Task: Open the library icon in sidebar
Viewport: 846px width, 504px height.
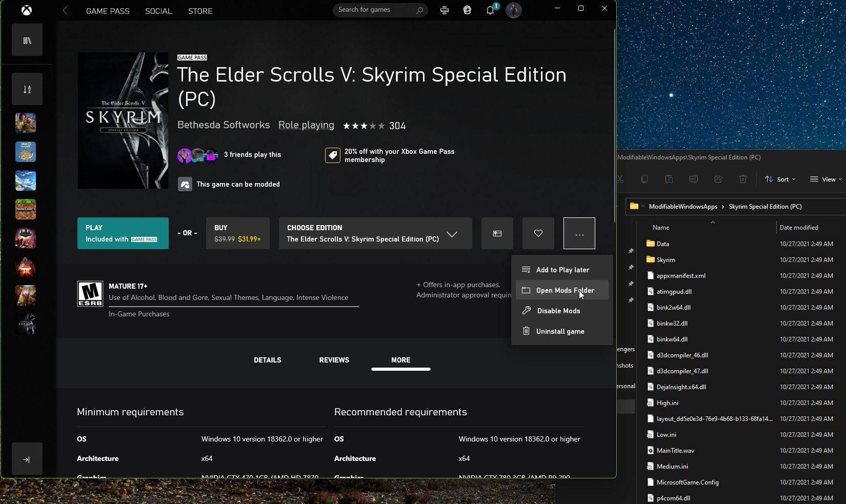Action: [27, 41]
